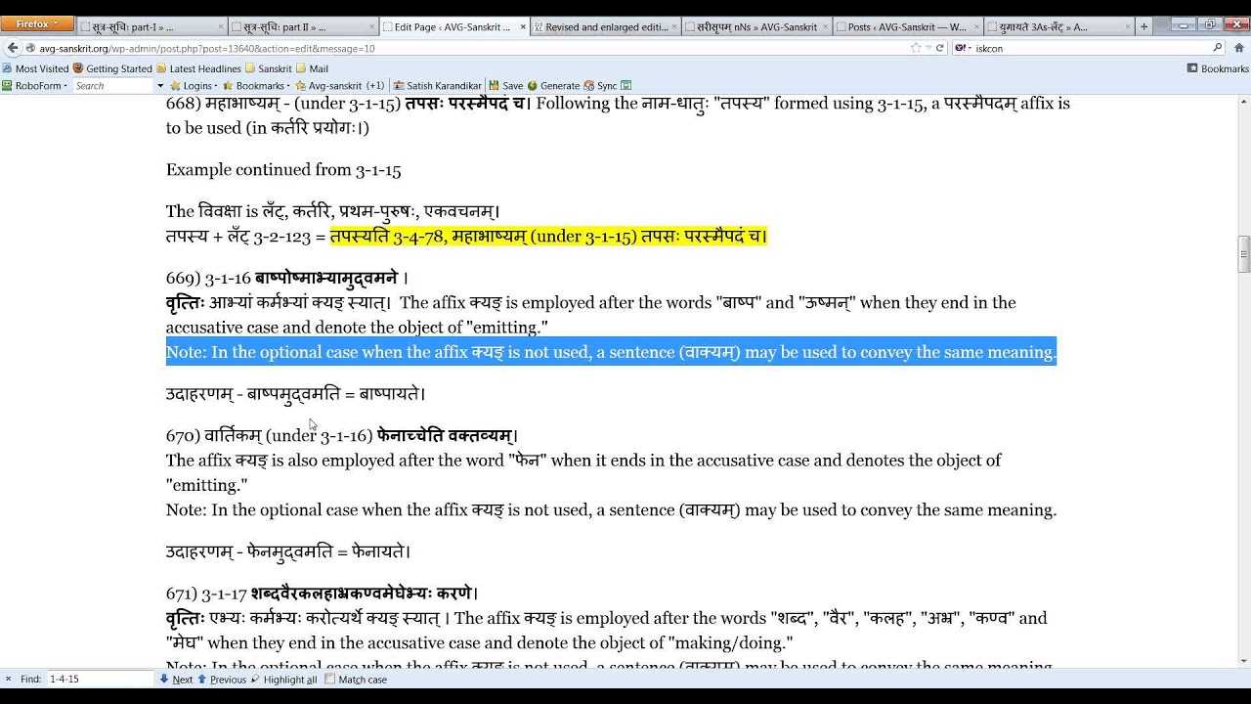This screenshot has width=1251, height=704.
Task: Open the RoboForm Bookmarks dropdown
Action: [x=258, y=85]
